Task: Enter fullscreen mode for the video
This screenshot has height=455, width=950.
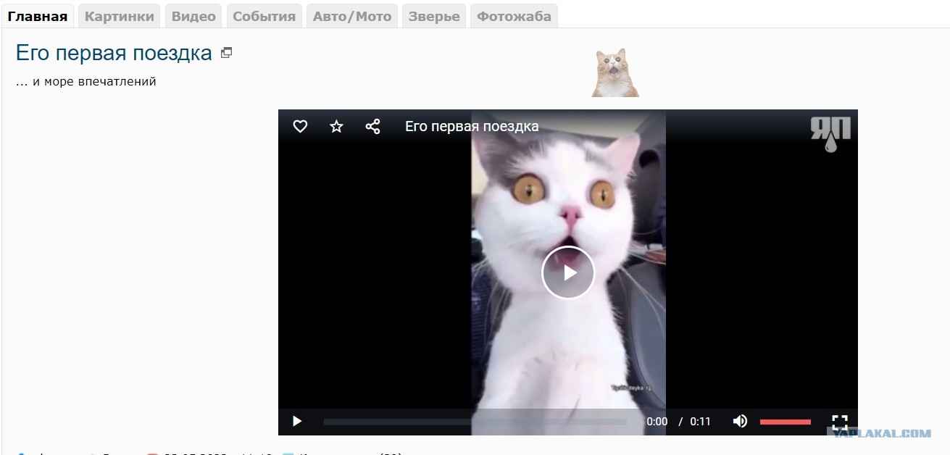Action: (839, 422)
